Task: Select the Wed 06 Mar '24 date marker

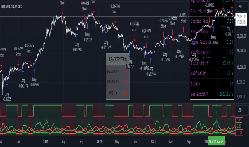Action: (216, 141)
